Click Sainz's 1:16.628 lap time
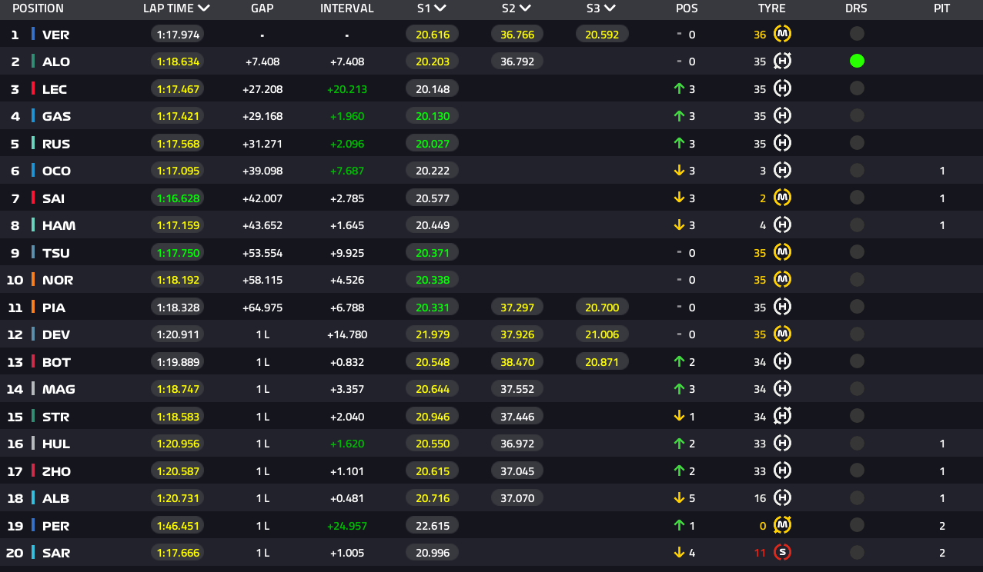Image resolution: width=983 pixels, height=572 pixels. [178, 198]
